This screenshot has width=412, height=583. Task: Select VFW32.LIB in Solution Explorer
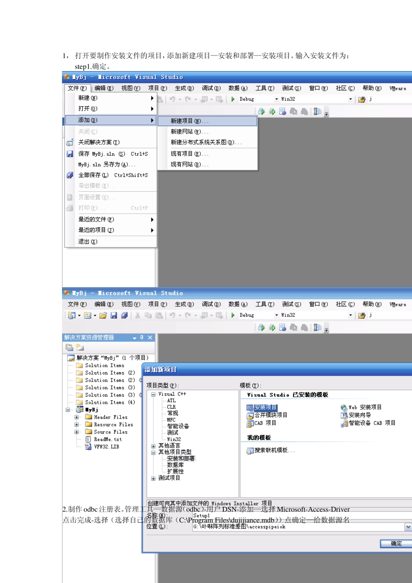106,447
